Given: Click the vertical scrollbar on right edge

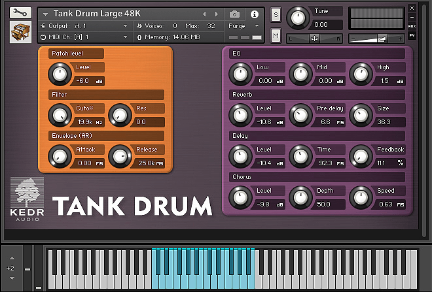Looking at the screenshot, I should tap(424, 120).
